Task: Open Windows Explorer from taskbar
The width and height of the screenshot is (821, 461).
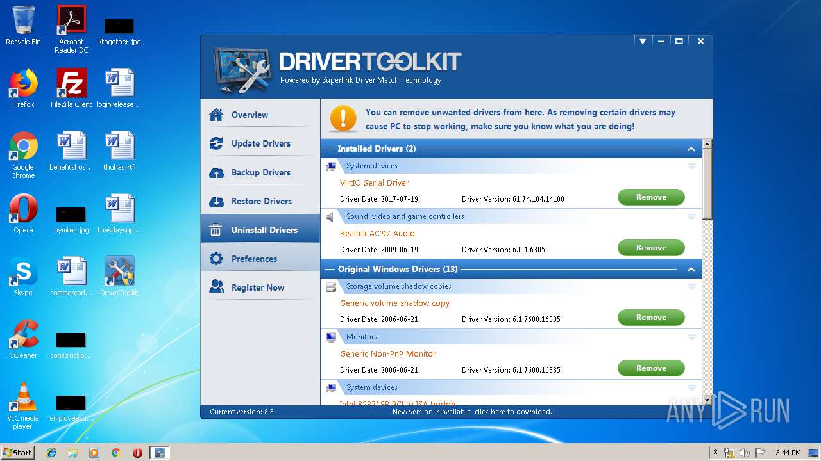Action: pyautogui.click(x=72, y=453)
